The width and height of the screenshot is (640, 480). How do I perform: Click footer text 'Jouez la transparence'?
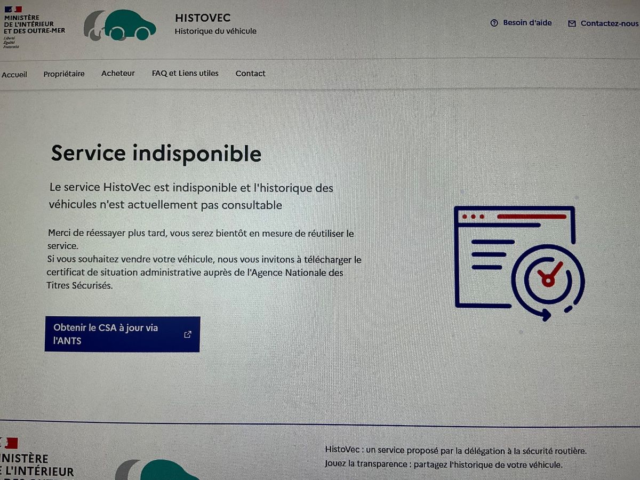click(x=366, y=464)
